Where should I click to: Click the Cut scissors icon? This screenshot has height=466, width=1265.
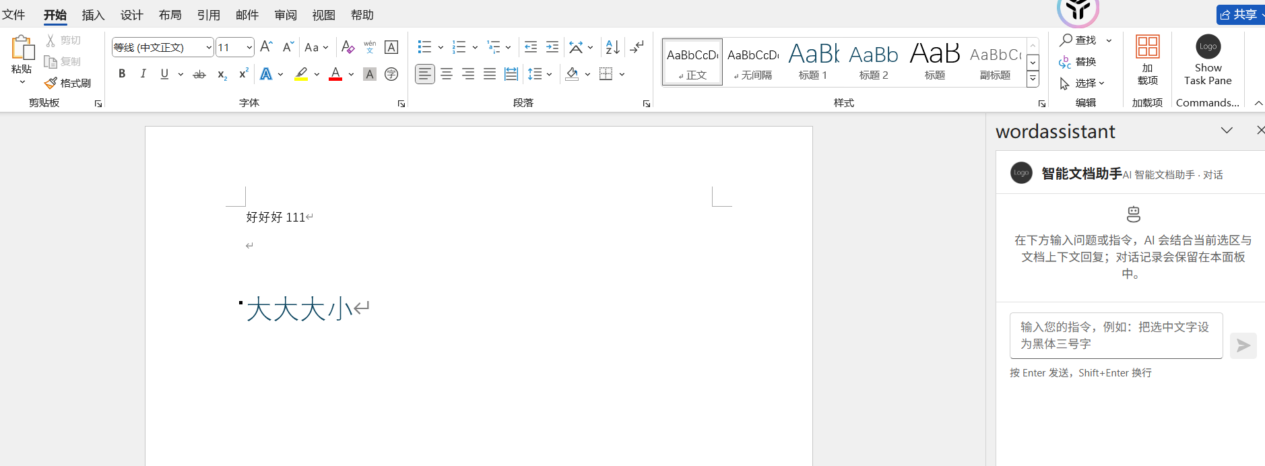tap(51, 40)
